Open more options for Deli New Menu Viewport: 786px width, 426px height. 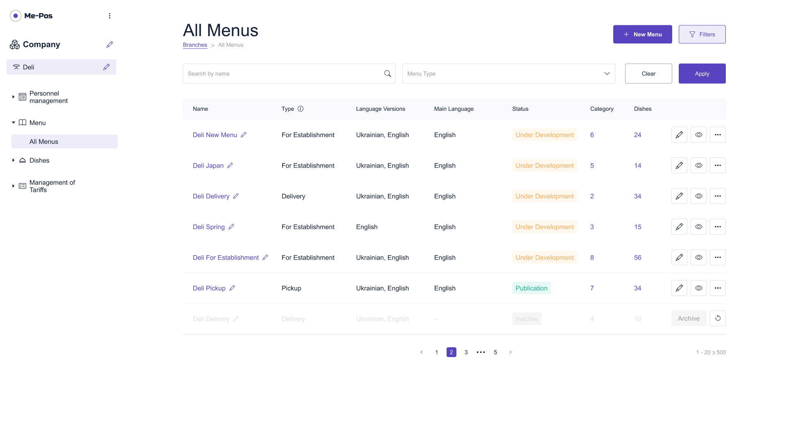point(718,135)
